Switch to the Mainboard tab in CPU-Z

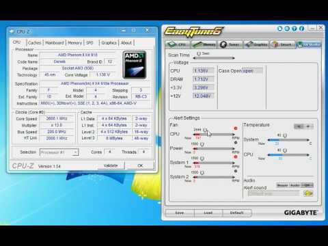pyautogui.click(x=55, y=42)
